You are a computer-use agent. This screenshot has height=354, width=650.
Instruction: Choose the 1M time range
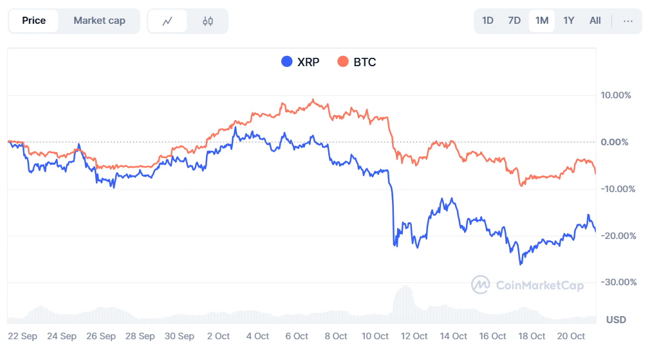(x=542, y=21)
